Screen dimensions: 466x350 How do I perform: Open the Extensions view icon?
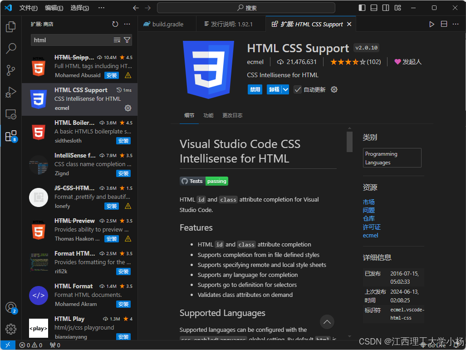[x=11, y=136]
